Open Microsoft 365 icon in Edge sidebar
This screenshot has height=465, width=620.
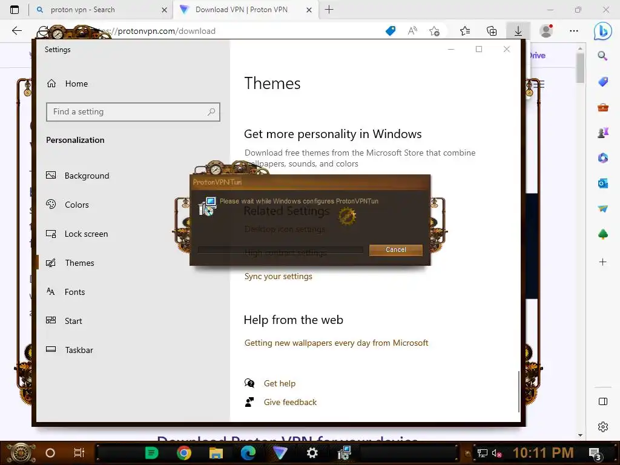pyautogui.click(x=602, y=158)
